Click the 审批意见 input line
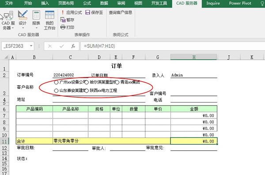The image size is (265, 175). 194,148
